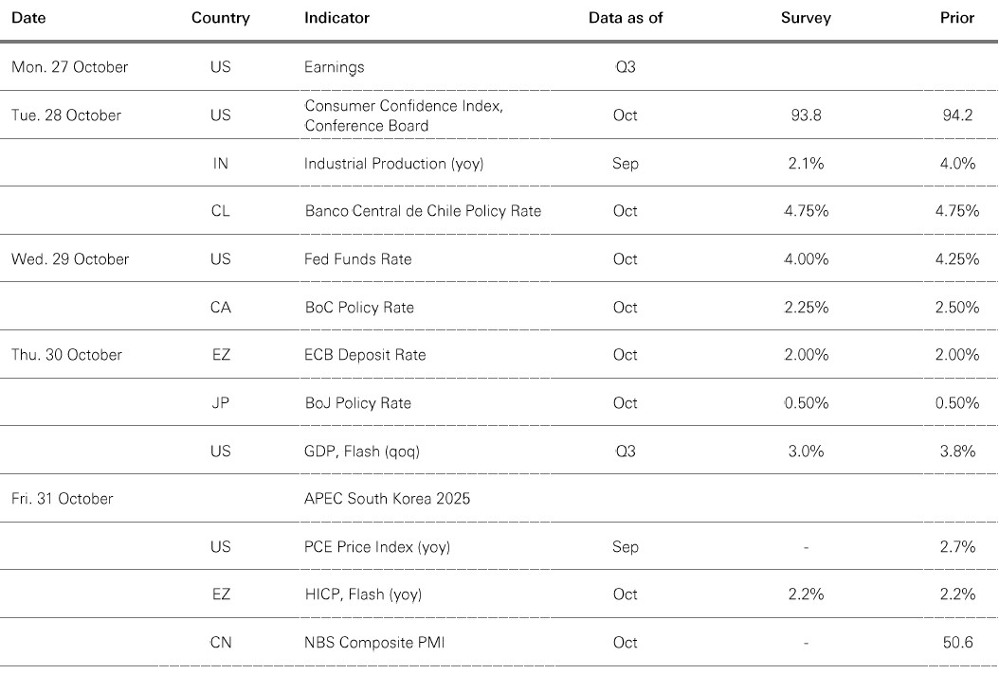Click the Survey column header
The height and width of the screenshot is (674, 999).
(x=806, y=18)
